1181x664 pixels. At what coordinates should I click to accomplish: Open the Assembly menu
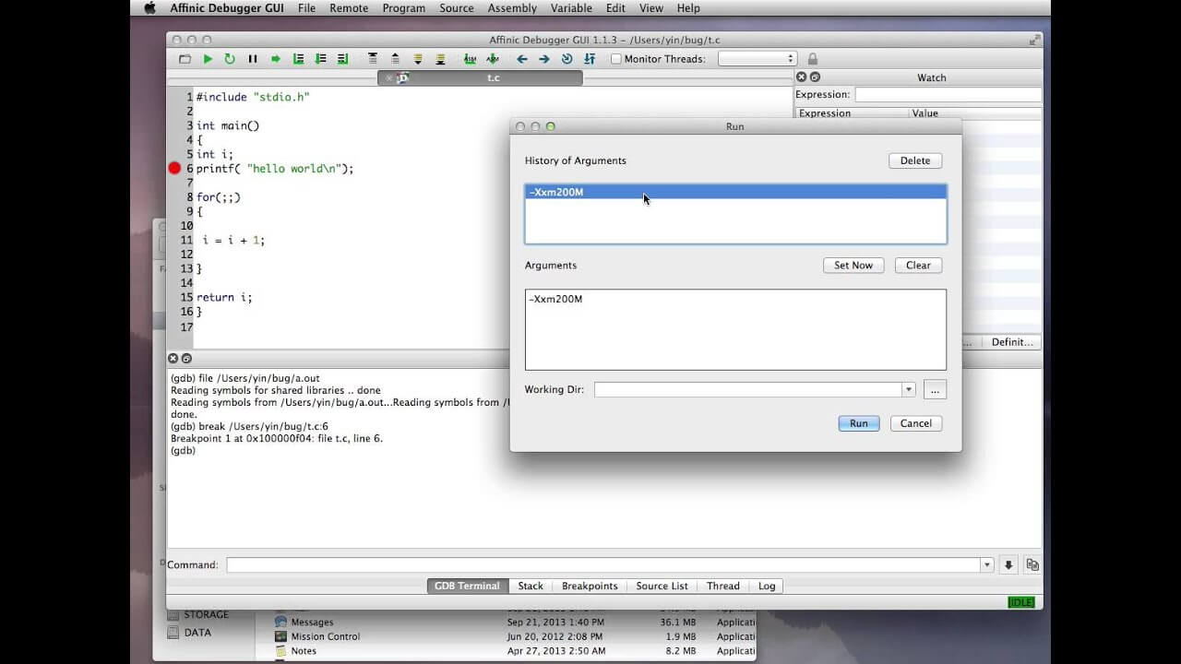[512, 8]
